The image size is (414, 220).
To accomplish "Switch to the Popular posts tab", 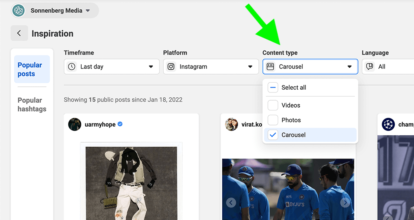I will [32, 69].
